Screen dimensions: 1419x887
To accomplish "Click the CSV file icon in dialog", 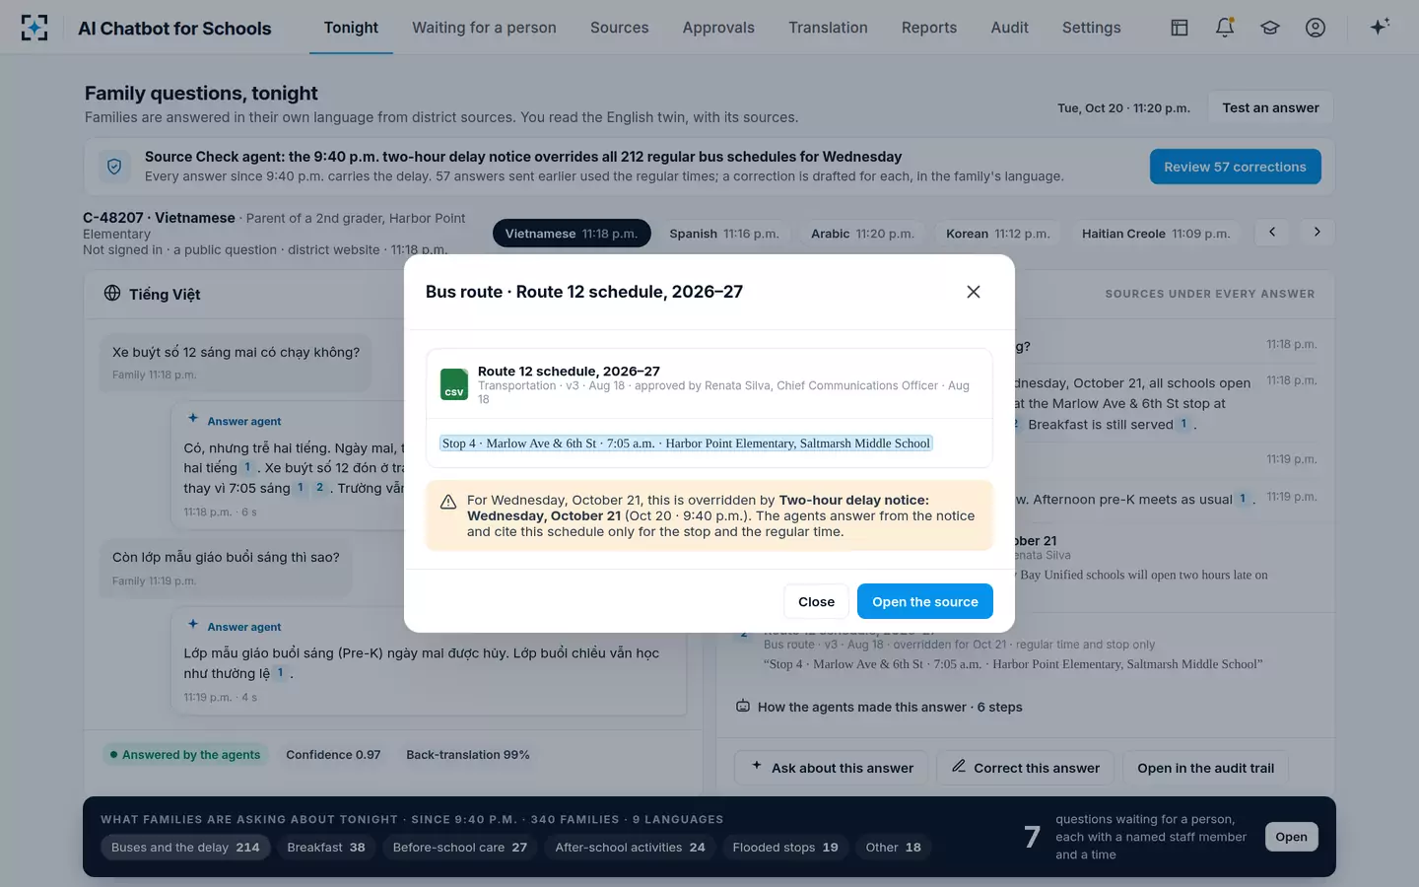I will (x=454, y=384).
